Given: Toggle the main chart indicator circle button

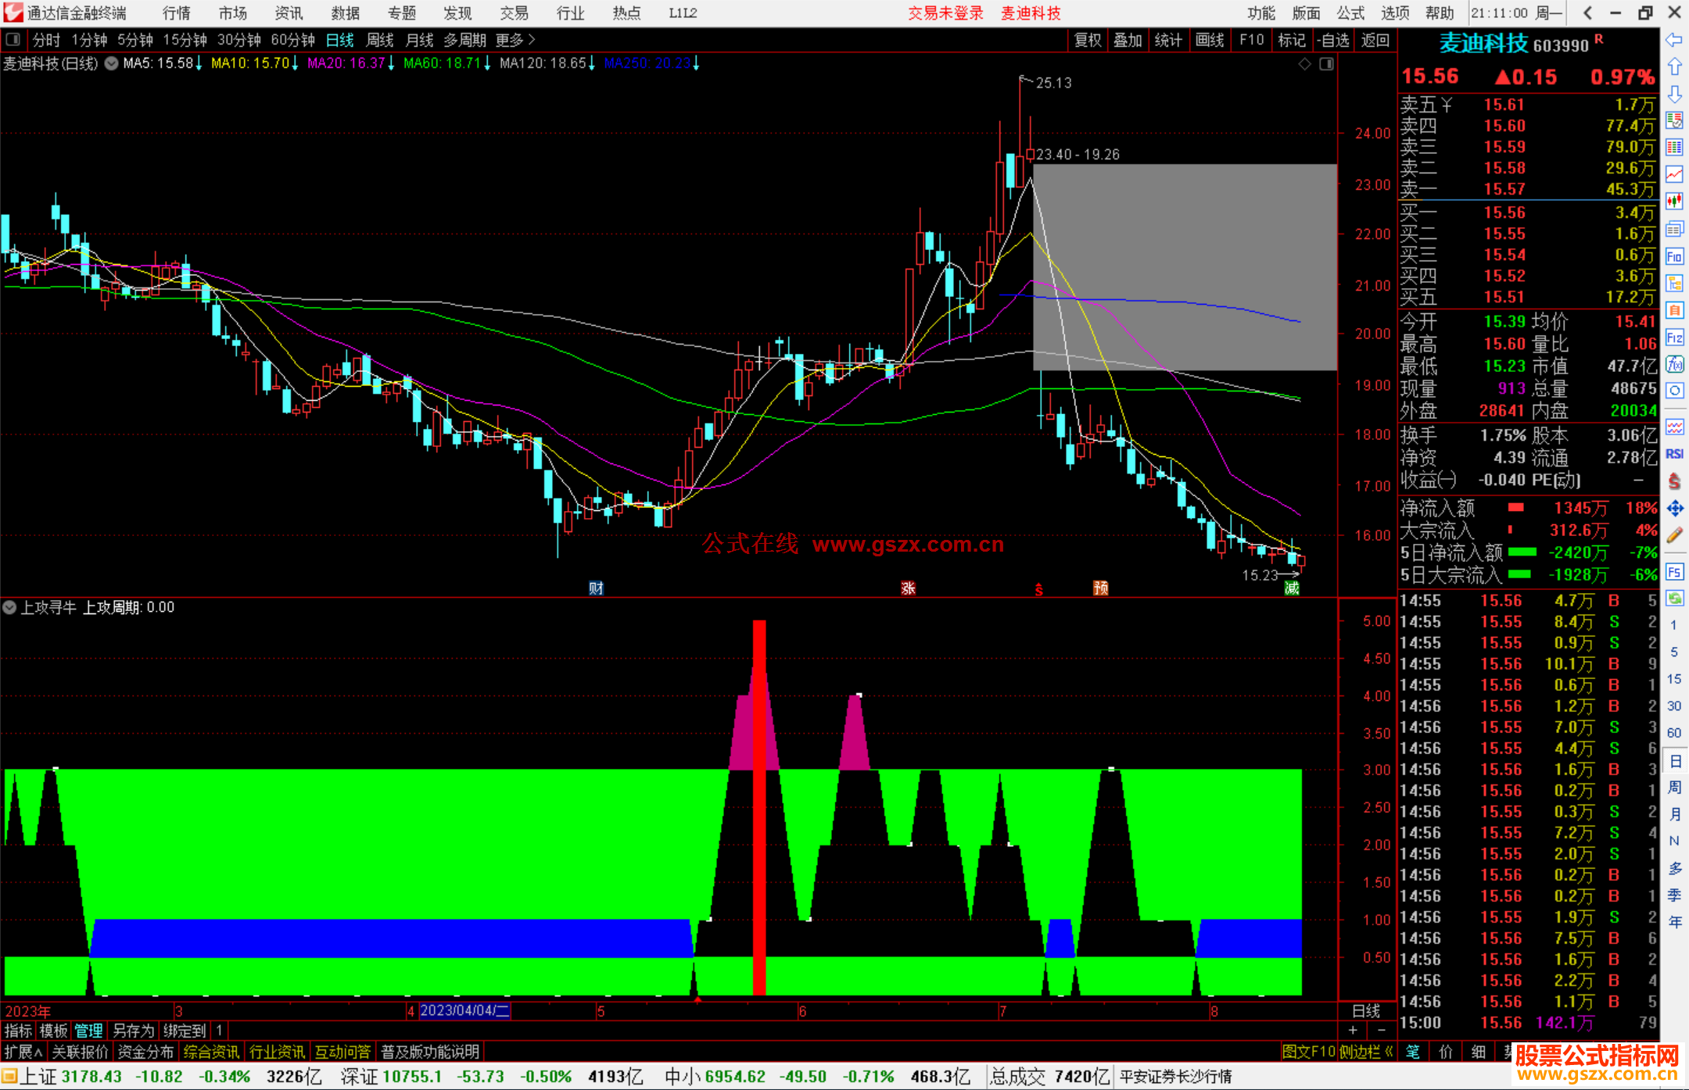Looking at the screenshot, I should pos(112,63).
